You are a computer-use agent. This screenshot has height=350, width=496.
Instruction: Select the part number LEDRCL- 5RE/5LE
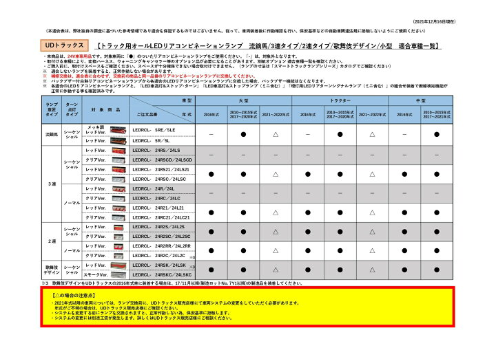click(154, 130)
